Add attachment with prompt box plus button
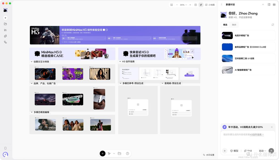The image size is (279, 160). 225,151
